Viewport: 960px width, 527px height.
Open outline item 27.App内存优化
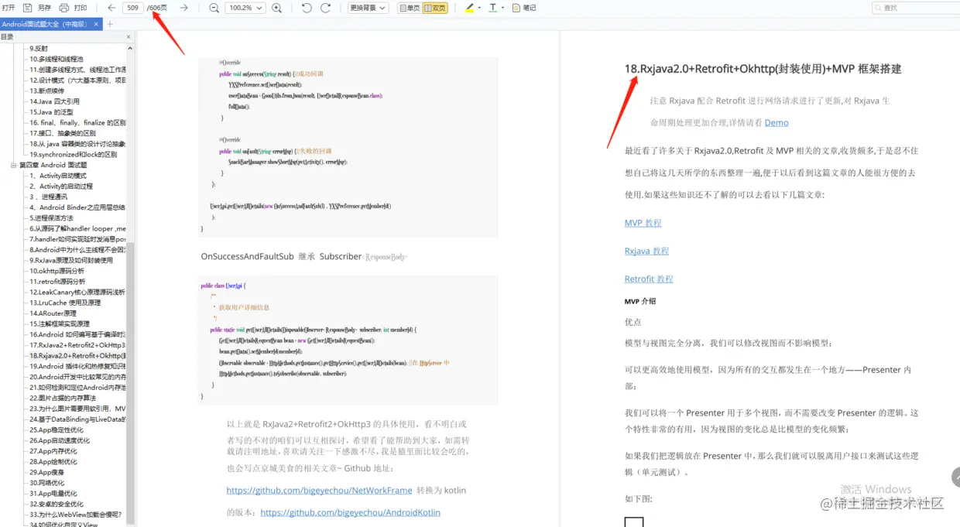tap(53, 451)
